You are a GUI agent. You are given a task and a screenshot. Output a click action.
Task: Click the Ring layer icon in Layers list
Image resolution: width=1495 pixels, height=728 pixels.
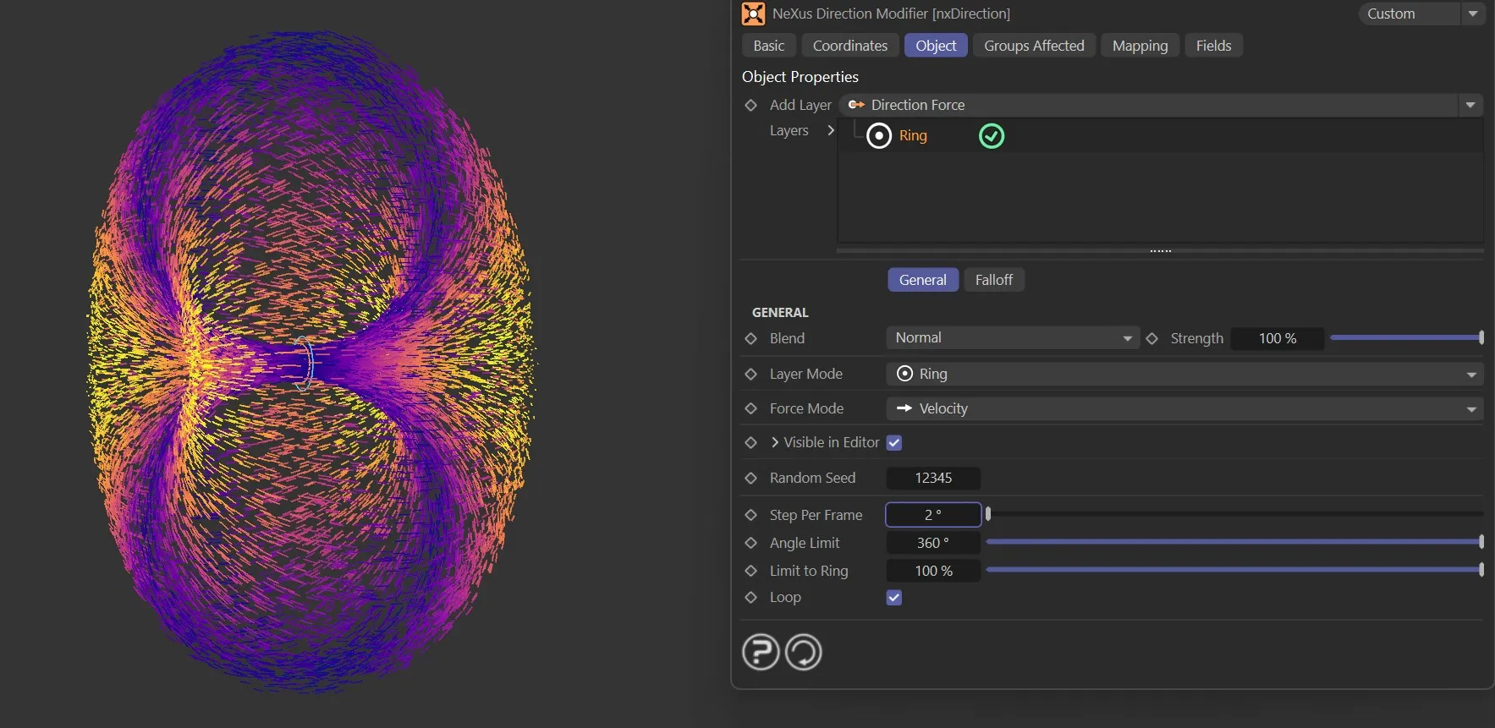point(879,135)
